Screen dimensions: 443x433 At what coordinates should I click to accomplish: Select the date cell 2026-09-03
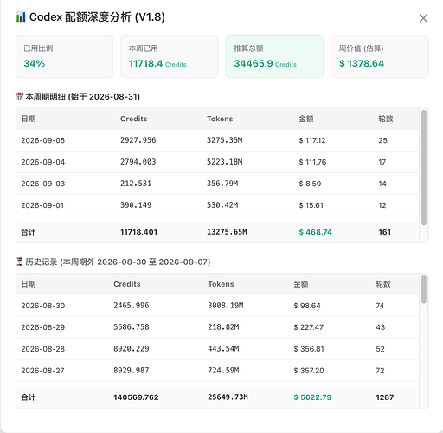pyautogui.click(x=43, y=184)
